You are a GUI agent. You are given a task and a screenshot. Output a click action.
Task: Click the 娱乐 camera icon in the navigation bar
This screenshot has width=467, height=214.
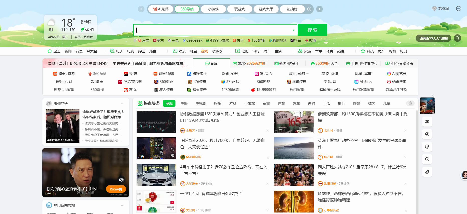click(x=175, y=51)
